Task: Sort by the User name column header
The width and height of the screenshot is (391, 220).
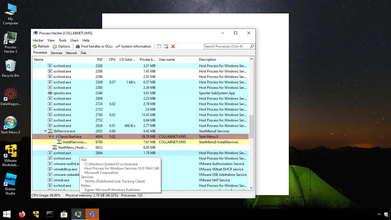Action: [x=177, y=60]
